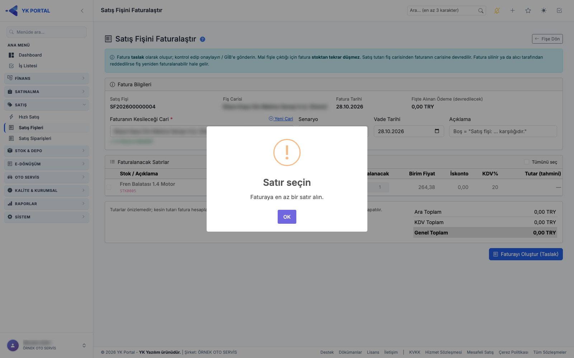
Task: Click the user avatar icon
Action: [x=13, y=345]
